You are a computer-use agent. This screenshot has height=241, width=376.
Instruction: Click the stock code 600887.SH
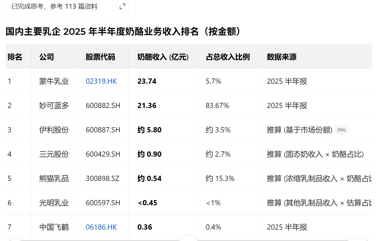[103, 130]
